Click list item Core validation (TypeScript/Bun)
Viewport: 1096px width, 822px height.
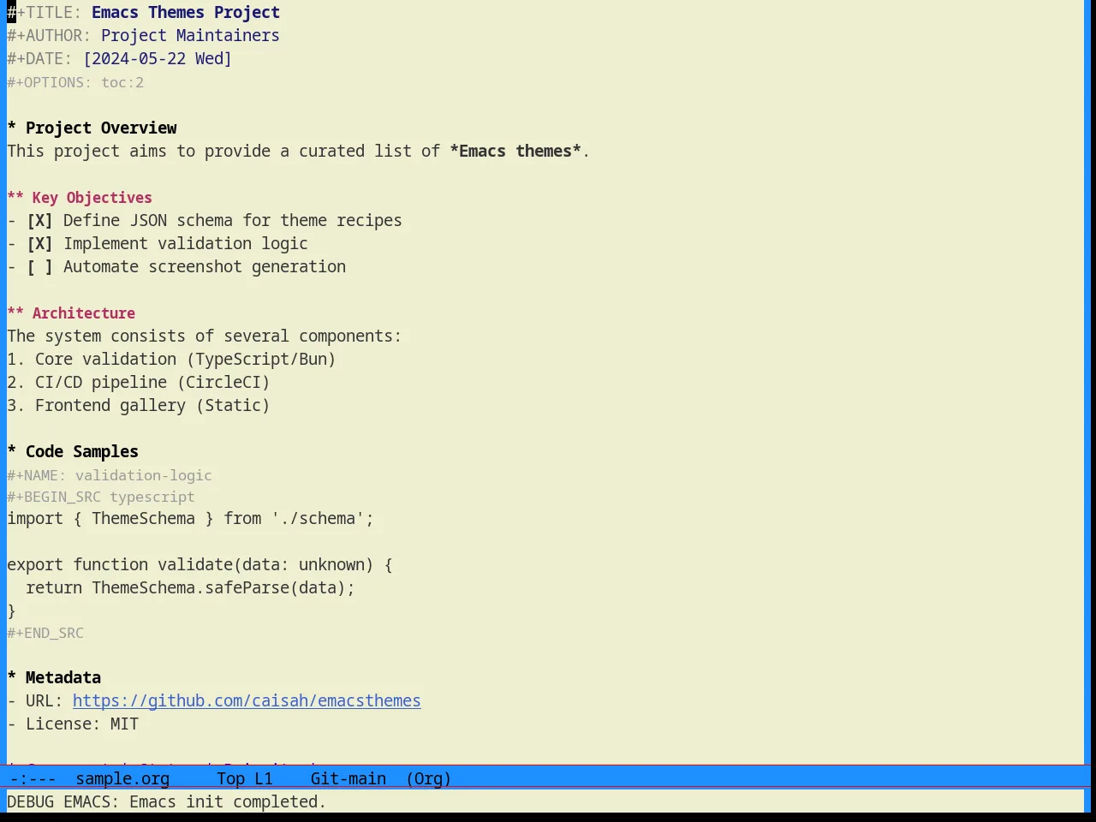point(171,360)
